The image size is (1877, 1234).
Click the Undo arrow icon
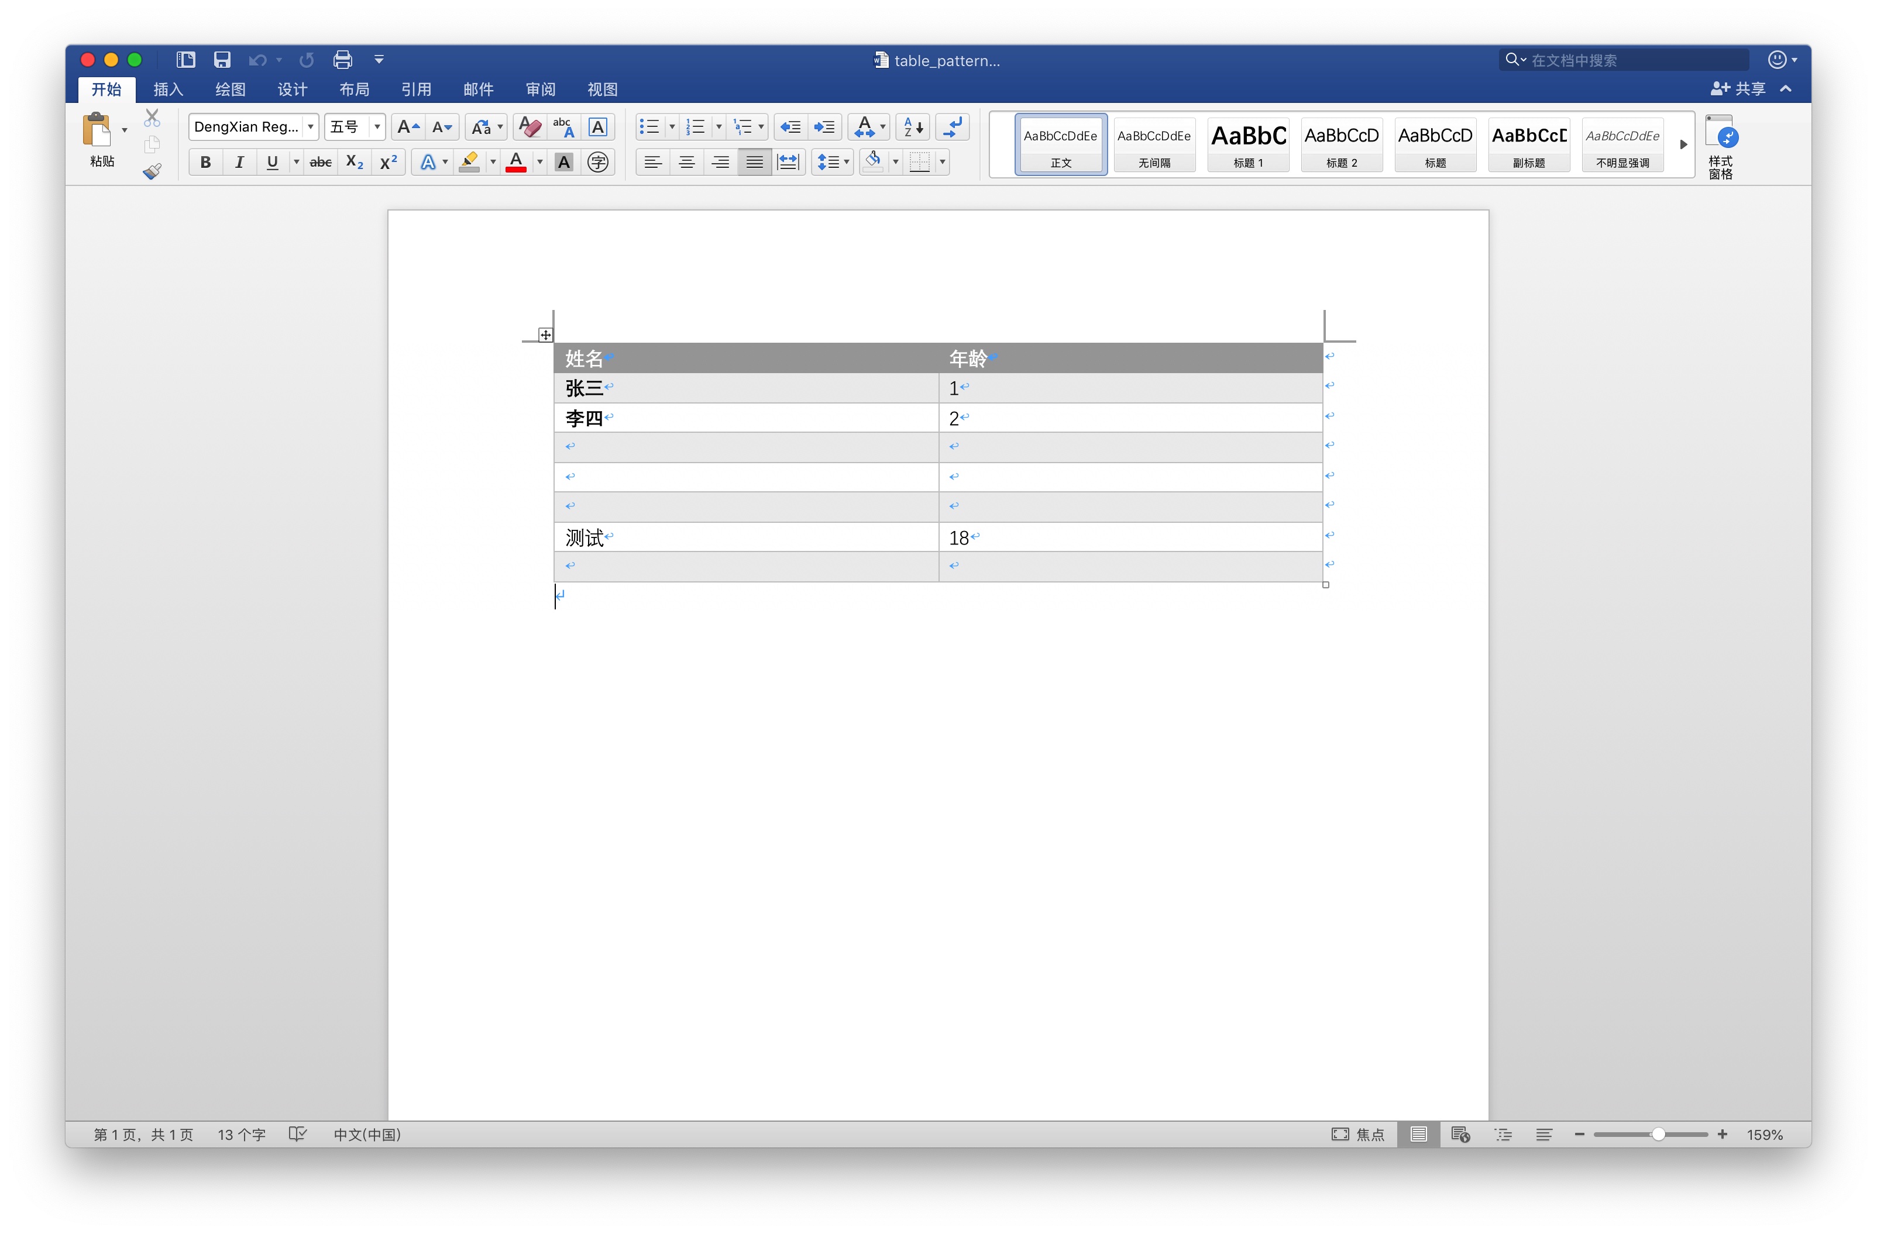point(257,60)
